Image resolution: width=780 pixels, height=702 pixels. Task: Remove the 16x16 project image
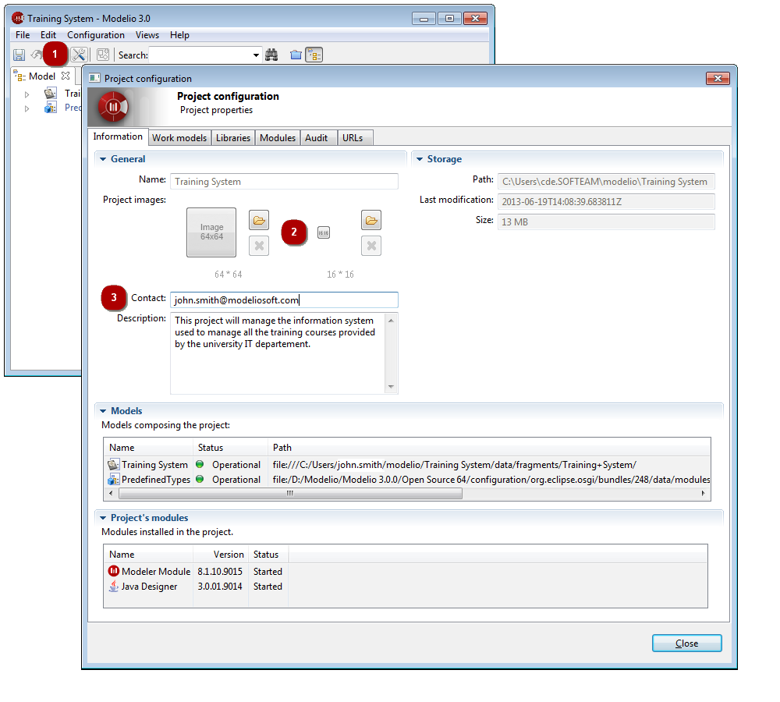pos(371,246)
